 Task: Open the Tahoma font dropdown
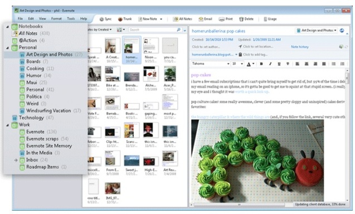point(211,64)
